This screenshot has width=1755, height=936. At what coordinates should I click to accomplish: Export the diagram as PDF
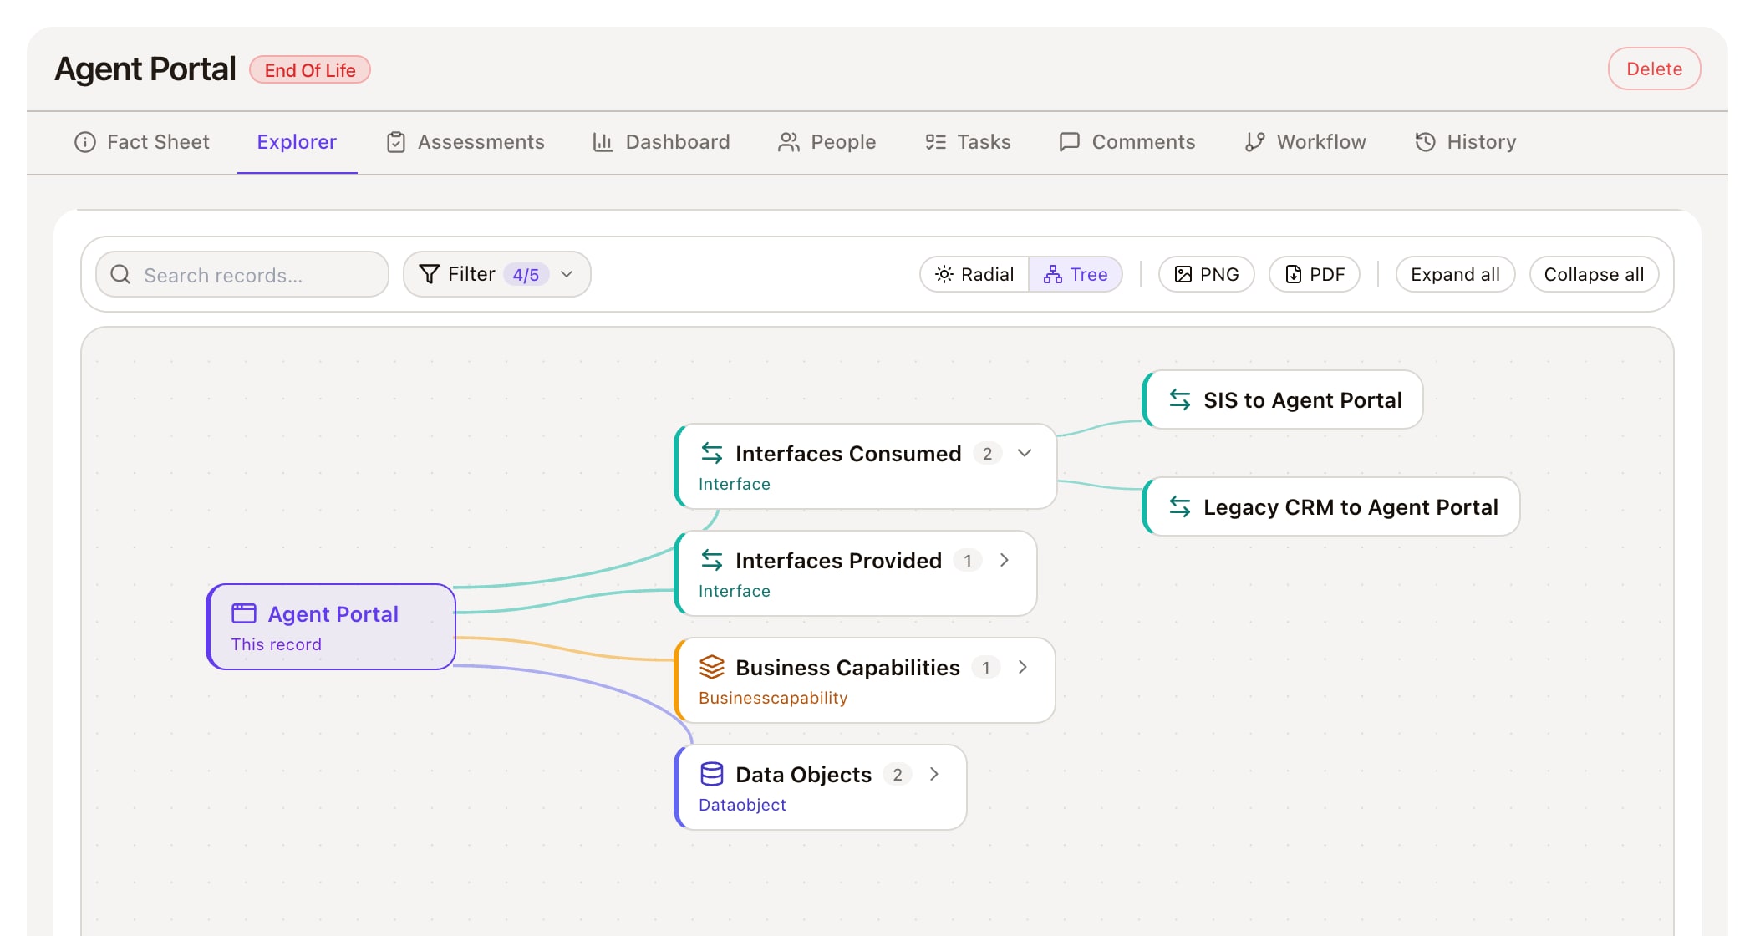pyautogui.click(x=1314, y=274)
